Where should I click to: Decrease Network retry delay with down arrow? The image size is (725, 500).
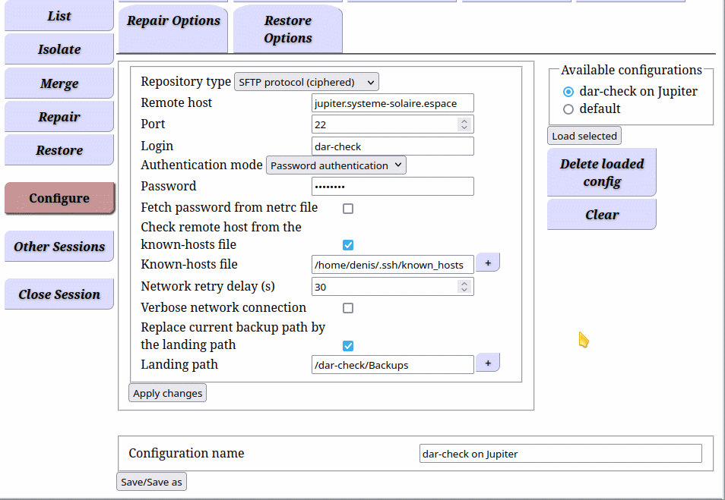pyautogui.click(x=464, y=290)
